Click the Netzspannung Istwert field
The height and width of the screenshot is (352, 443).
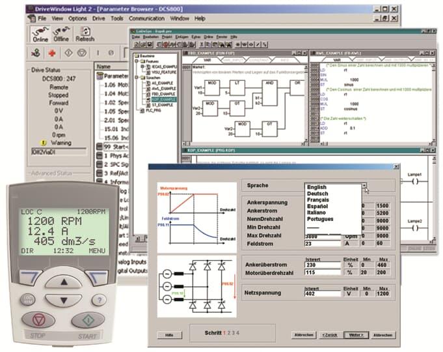323,294
